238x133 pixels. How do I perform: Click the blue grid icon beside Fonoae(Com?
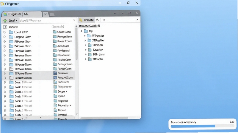(55, 78)
